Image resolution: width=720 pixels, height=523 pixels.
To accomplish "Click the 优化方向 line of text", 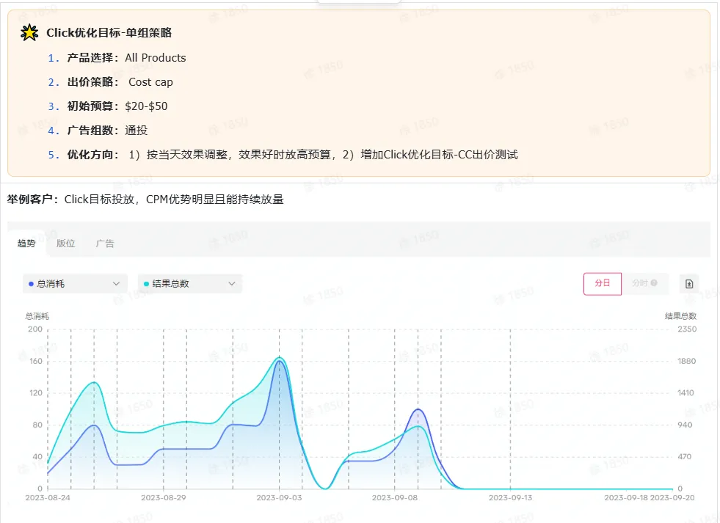I will tap(293, 155).
